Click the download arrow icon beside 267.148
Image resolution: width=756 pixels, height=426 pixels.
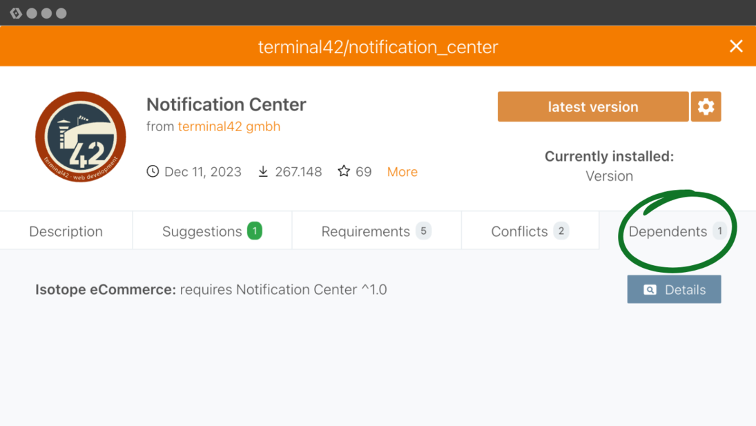(263, 171)
